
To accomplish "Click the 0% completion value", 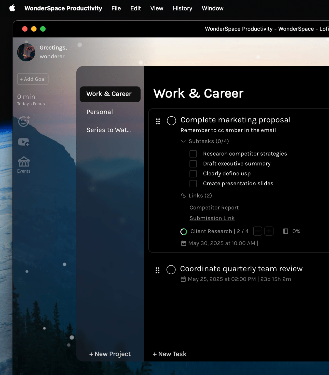I will (296, 231).
